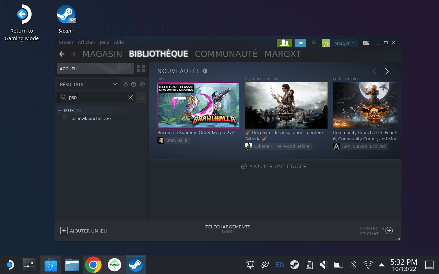
Task: Click Syberia - The World Before tag
Action: click(278, 146)
